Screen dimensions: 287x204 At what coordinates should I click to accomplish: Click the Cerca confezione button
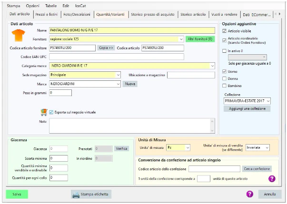(257, 169)
